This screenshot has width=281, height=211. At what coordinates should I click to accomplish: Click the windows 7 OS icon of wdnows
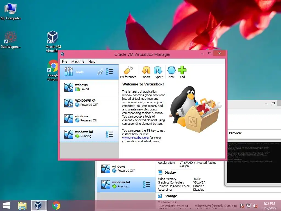pyautogui.click(x=69, y=87)
